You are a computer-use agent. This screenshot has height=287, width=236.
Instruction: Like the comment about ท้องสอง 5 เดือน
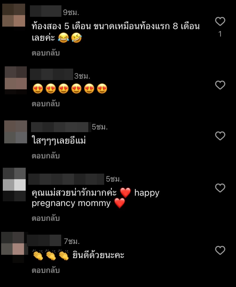click(x=220, y=21)
